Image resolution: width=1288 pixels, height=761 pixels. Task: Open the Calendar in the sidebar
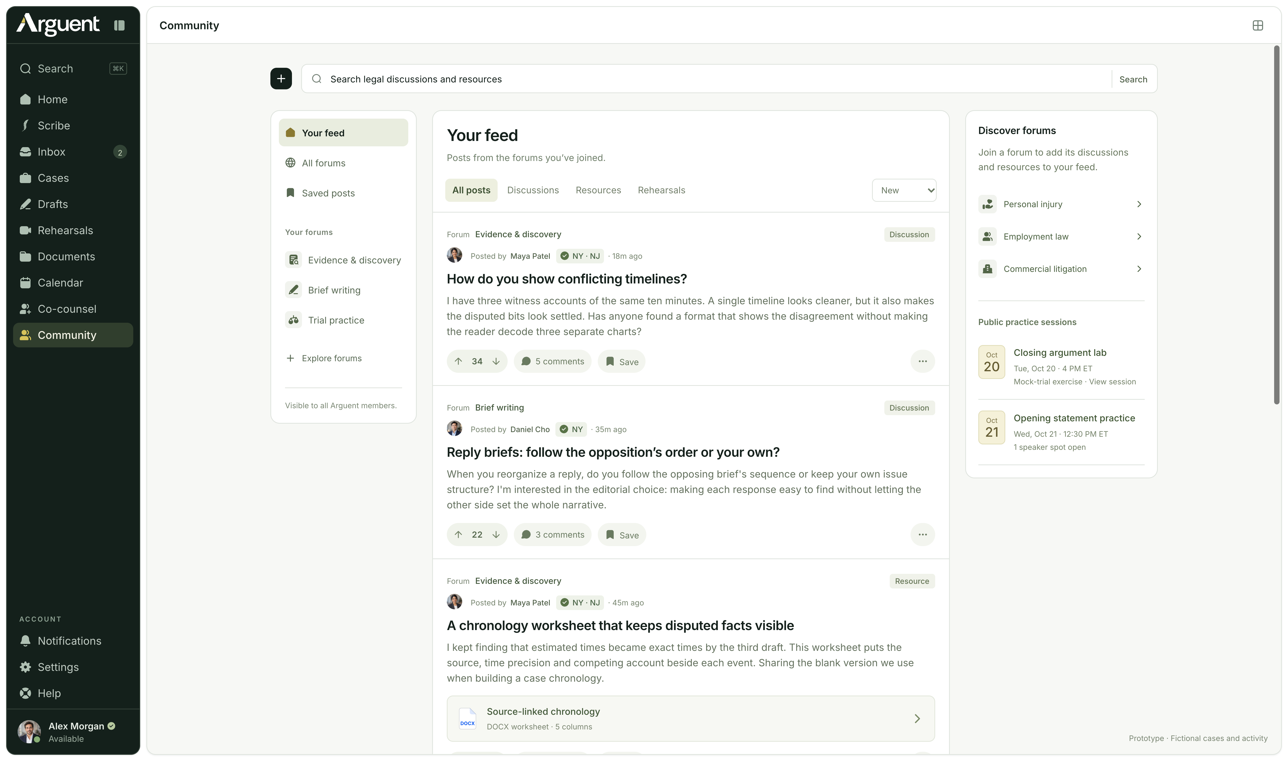[73, 283]
